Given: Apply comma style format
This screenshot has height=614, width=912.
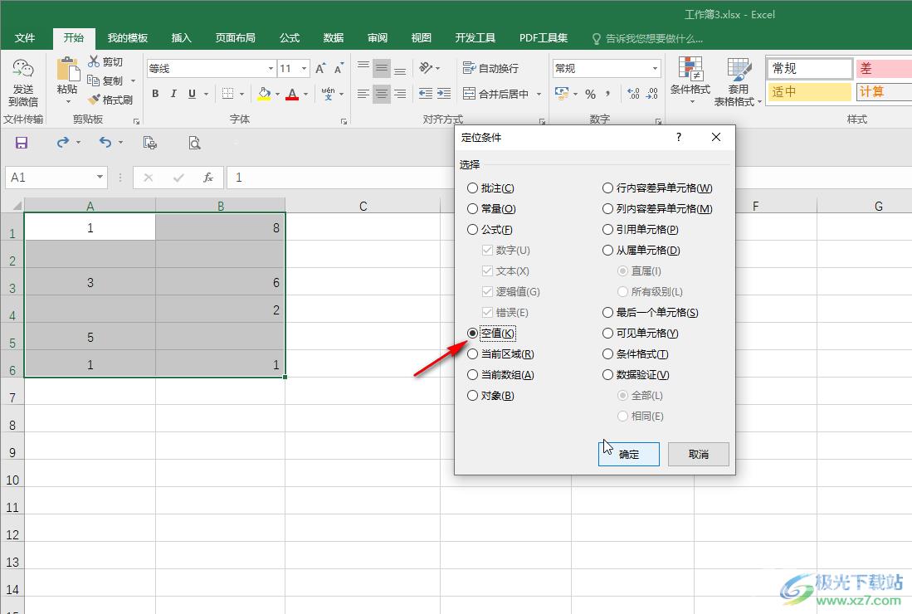Looking at the screenshot, I should coord(607,94).
